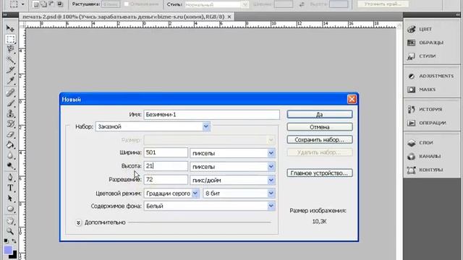Select the Path Selection tool
Viewport: 463px width, 260px height.
pos(10,198)
